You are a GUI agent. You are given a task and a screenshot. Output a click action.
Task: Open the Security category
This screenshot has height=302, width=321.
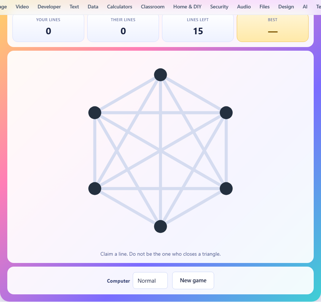[219, 7]
